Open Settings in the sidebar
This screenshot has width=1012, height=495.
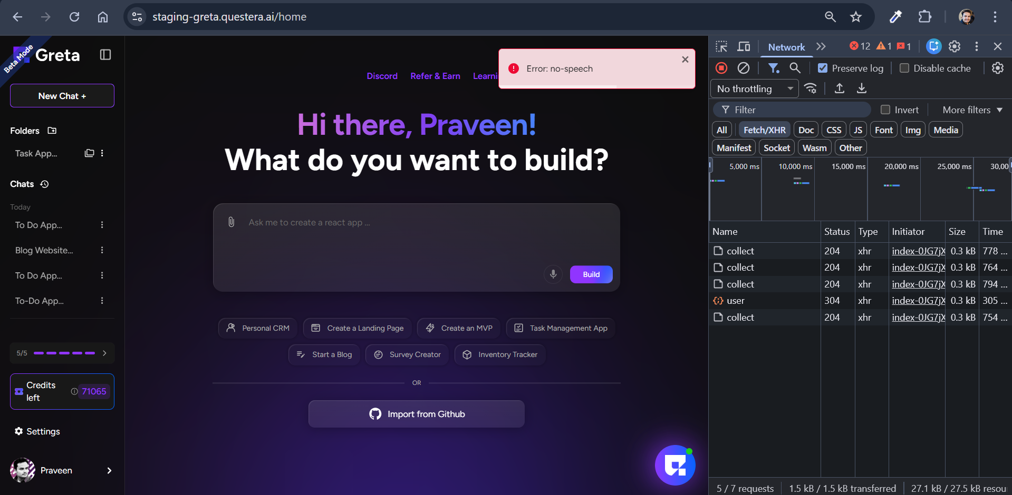tap(37, 431)
